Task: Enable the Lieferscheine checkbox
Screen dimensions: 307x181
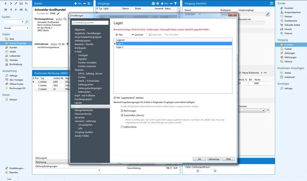Action: tap(122, 127)
